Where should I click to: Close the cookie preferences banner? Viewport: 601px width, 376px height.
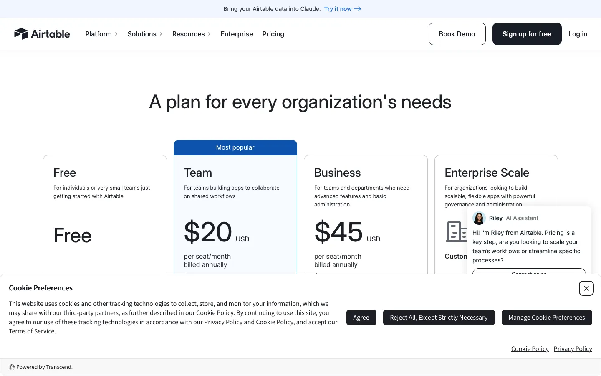click(x=586, y=288)
